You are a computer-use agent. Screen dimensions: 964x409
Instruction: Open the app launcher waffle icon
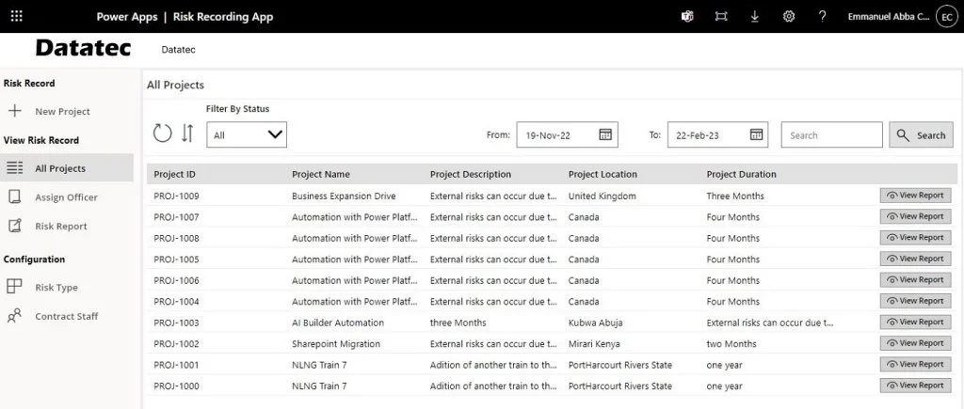pyautogui.click(x=16, y=16)
